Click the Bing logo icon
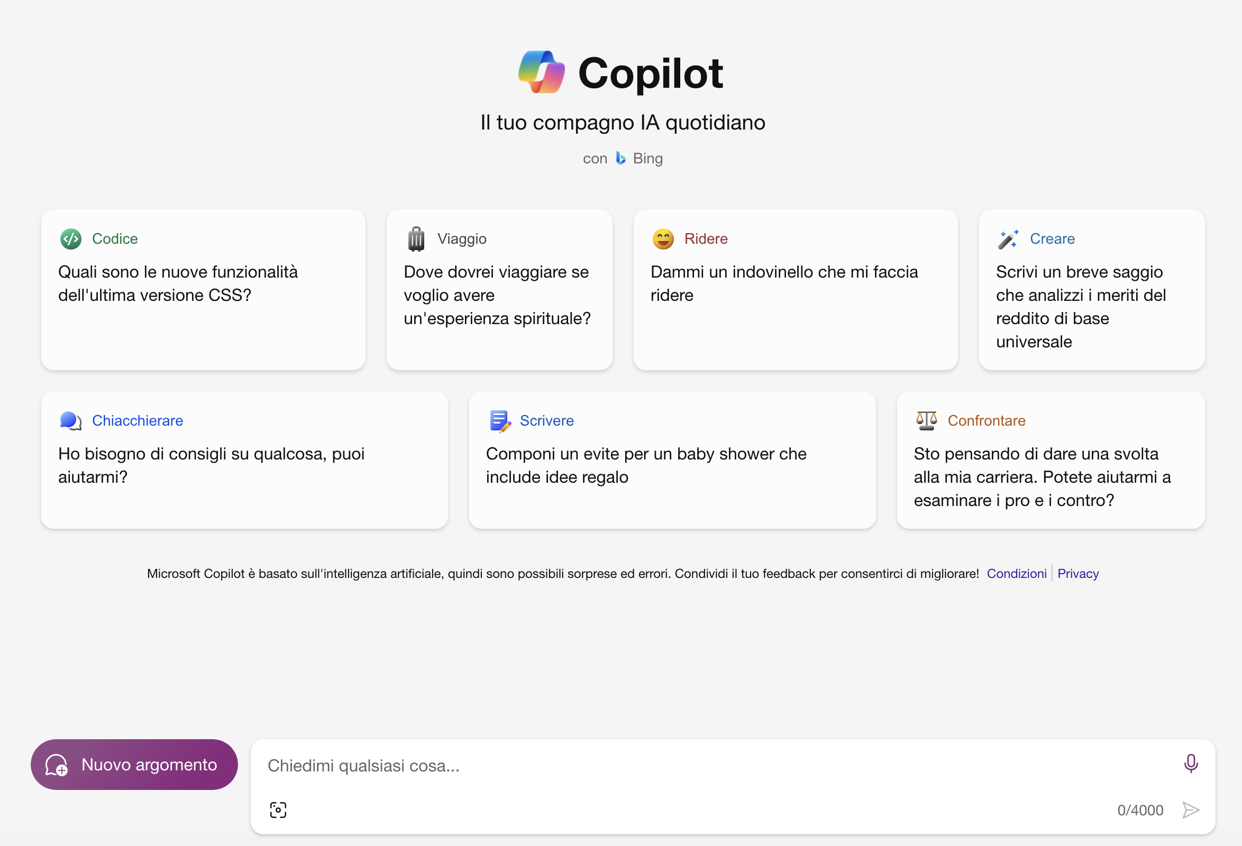Viewport: 1242px width, 846px height. pyautogui.click(x=620, y=158)
